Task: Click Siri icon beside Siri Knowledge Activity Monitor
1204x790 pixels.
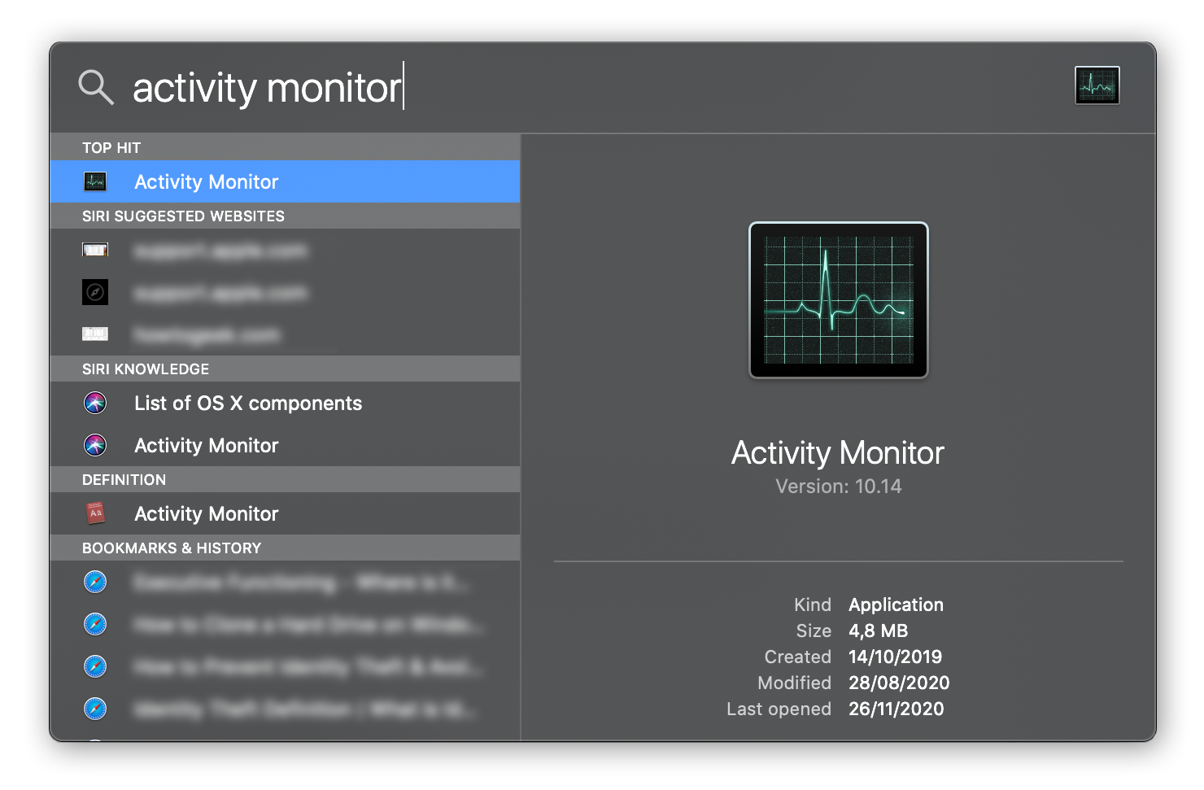Action: tap(95, 445)
